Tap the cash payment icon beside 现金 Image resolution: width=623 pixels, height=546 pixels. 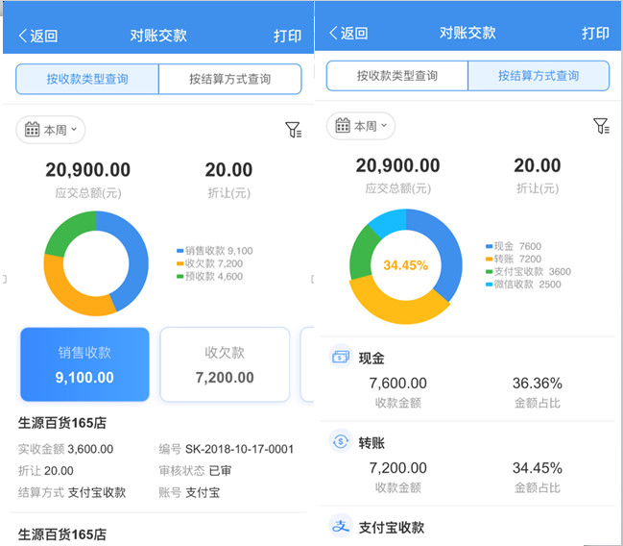[341, 358]
